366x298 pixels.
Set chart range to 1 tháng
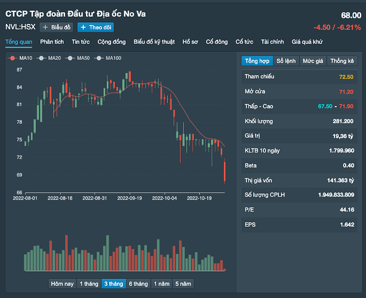pos(88,284)
